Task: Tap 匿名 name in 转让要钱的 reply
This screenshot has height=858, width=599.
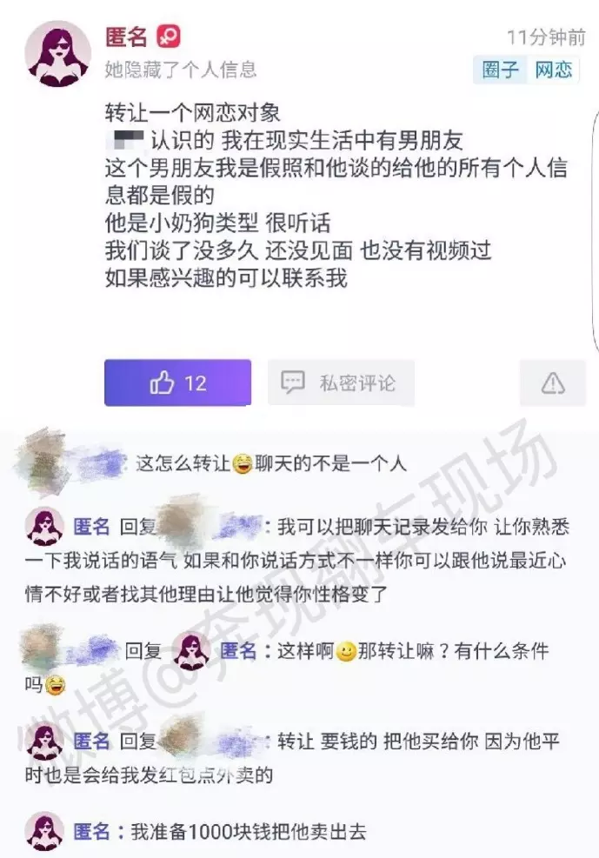Action: [x=92, y=742]
